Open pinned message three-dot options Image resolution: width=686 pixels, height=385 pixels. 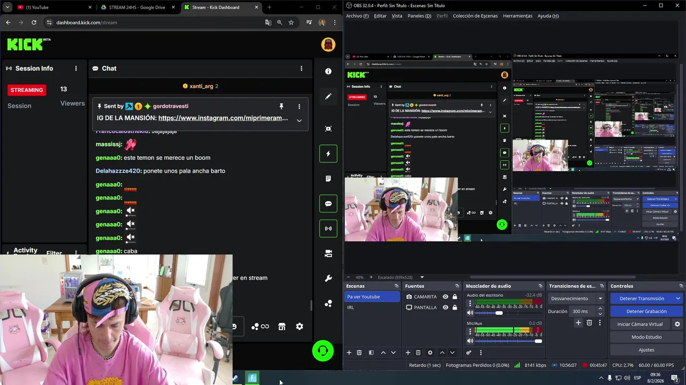point(299,106)
